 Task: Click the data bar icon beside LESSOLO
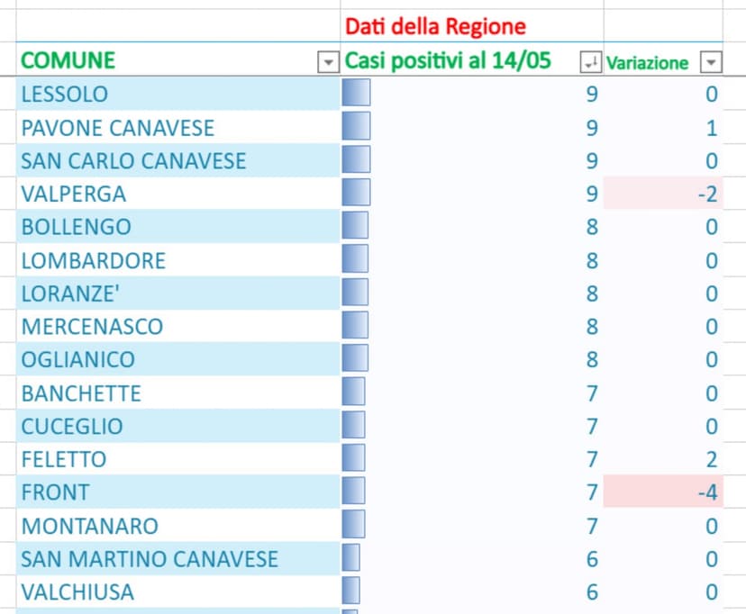355,94
